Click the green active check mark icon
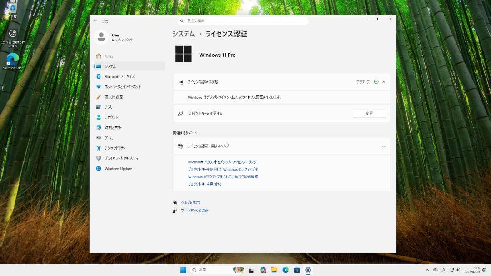The width and height of the screenshot is (491, 276). [376, 82]
